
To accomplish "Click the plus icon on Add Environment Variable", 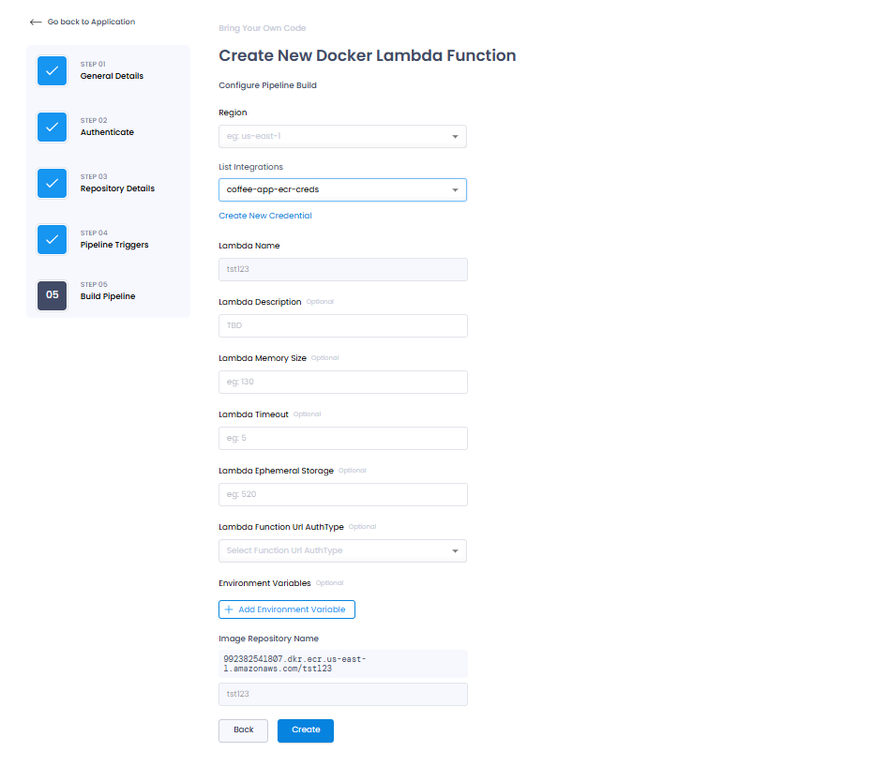I will point(229,609).
